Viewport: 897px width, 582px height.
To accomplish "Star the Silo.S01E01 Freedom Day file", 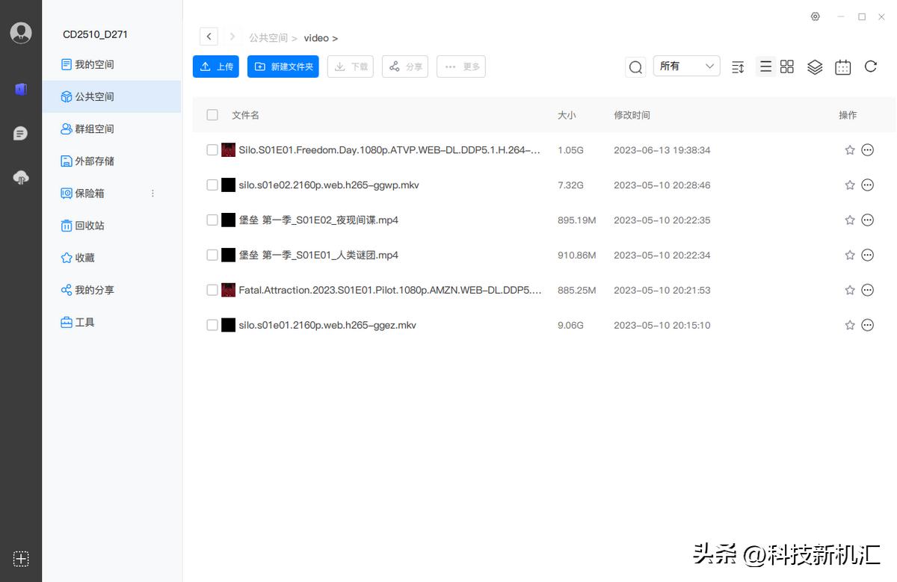I will 849,149.
